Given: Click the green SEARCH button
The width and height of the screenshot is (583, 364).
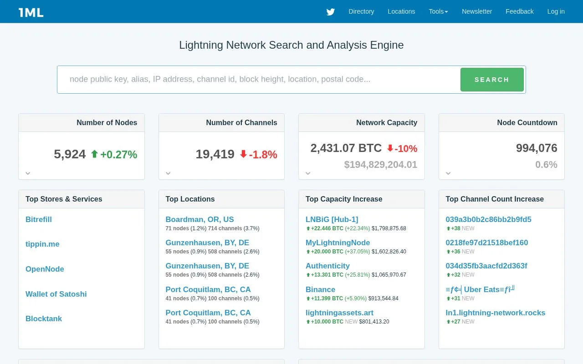Looking at the screenshot, I should tap(492, 80).
